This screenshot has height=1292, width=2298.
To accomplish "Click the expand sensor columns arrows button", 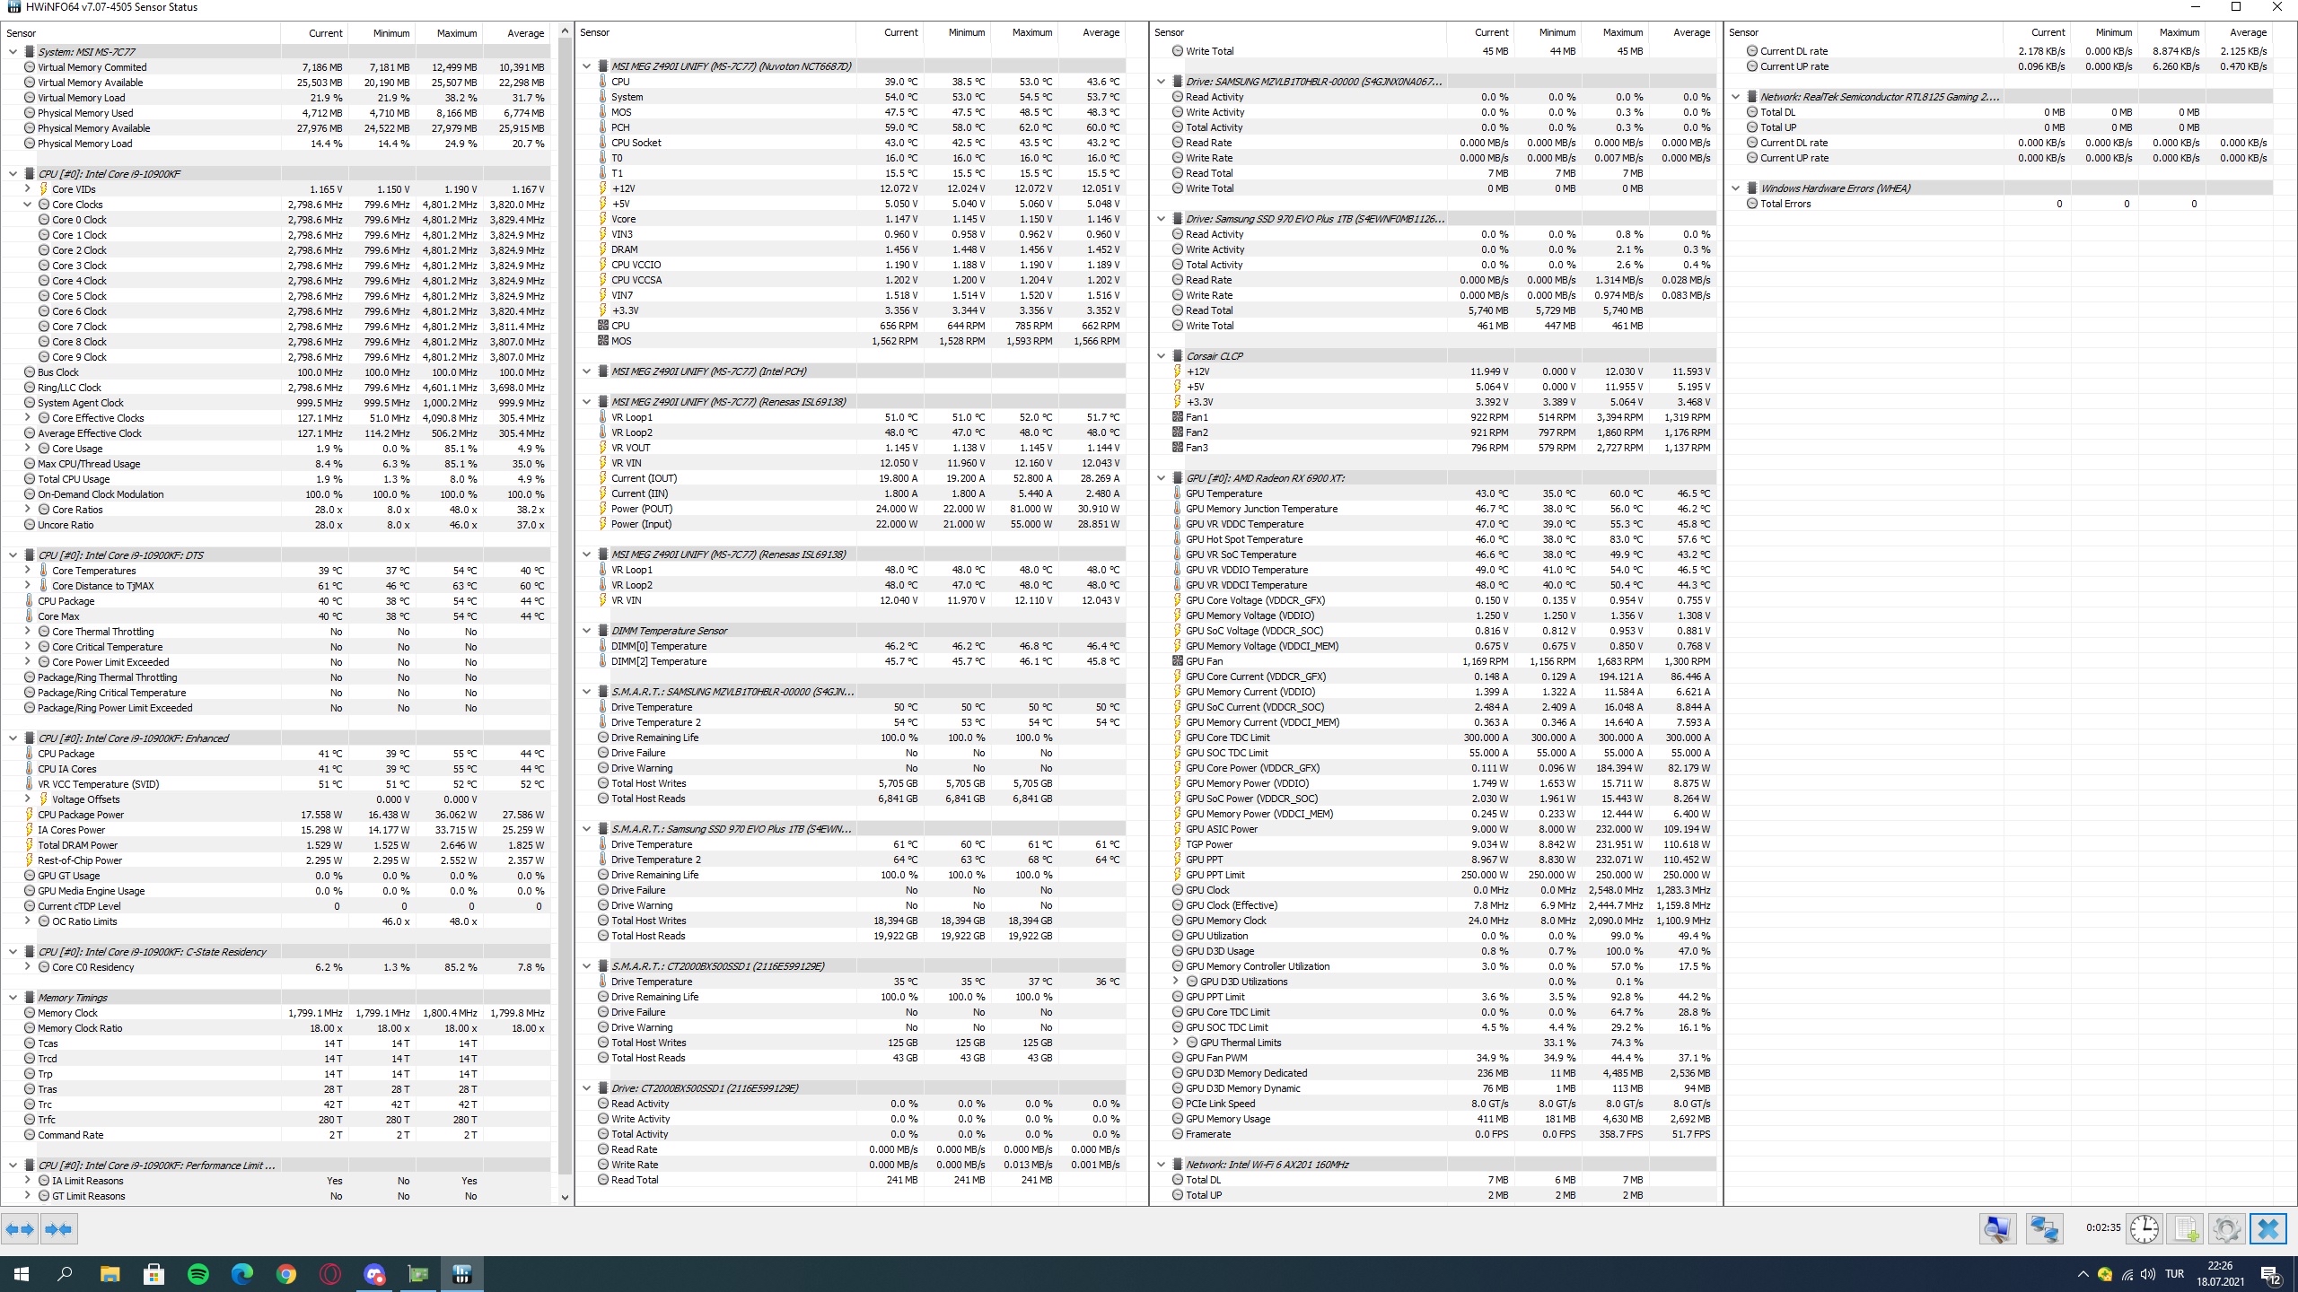I will [21, 1229].
